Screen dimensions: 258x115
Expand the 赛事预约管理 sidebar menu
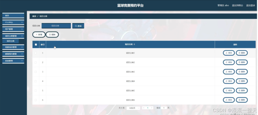pos(13,54)
